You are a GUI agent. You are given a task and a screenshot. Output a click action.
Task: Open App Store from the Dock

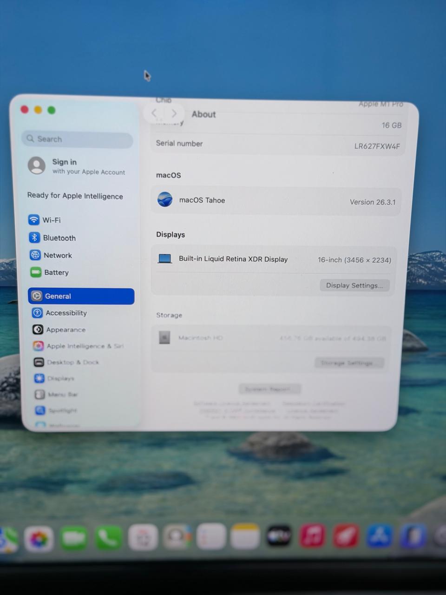(379, 535)
